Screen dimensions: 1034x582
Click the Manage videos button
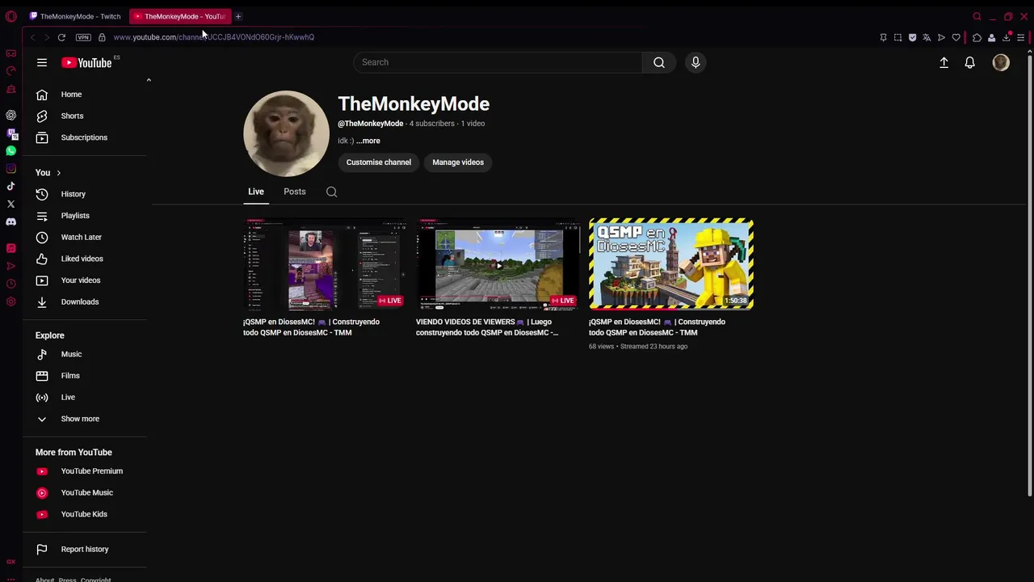point(458,162)
